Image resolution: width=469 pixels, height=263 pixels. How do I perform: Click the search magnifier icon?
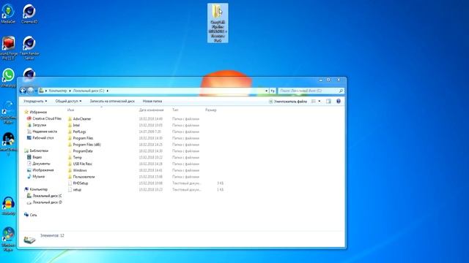[x=341, y=91]
